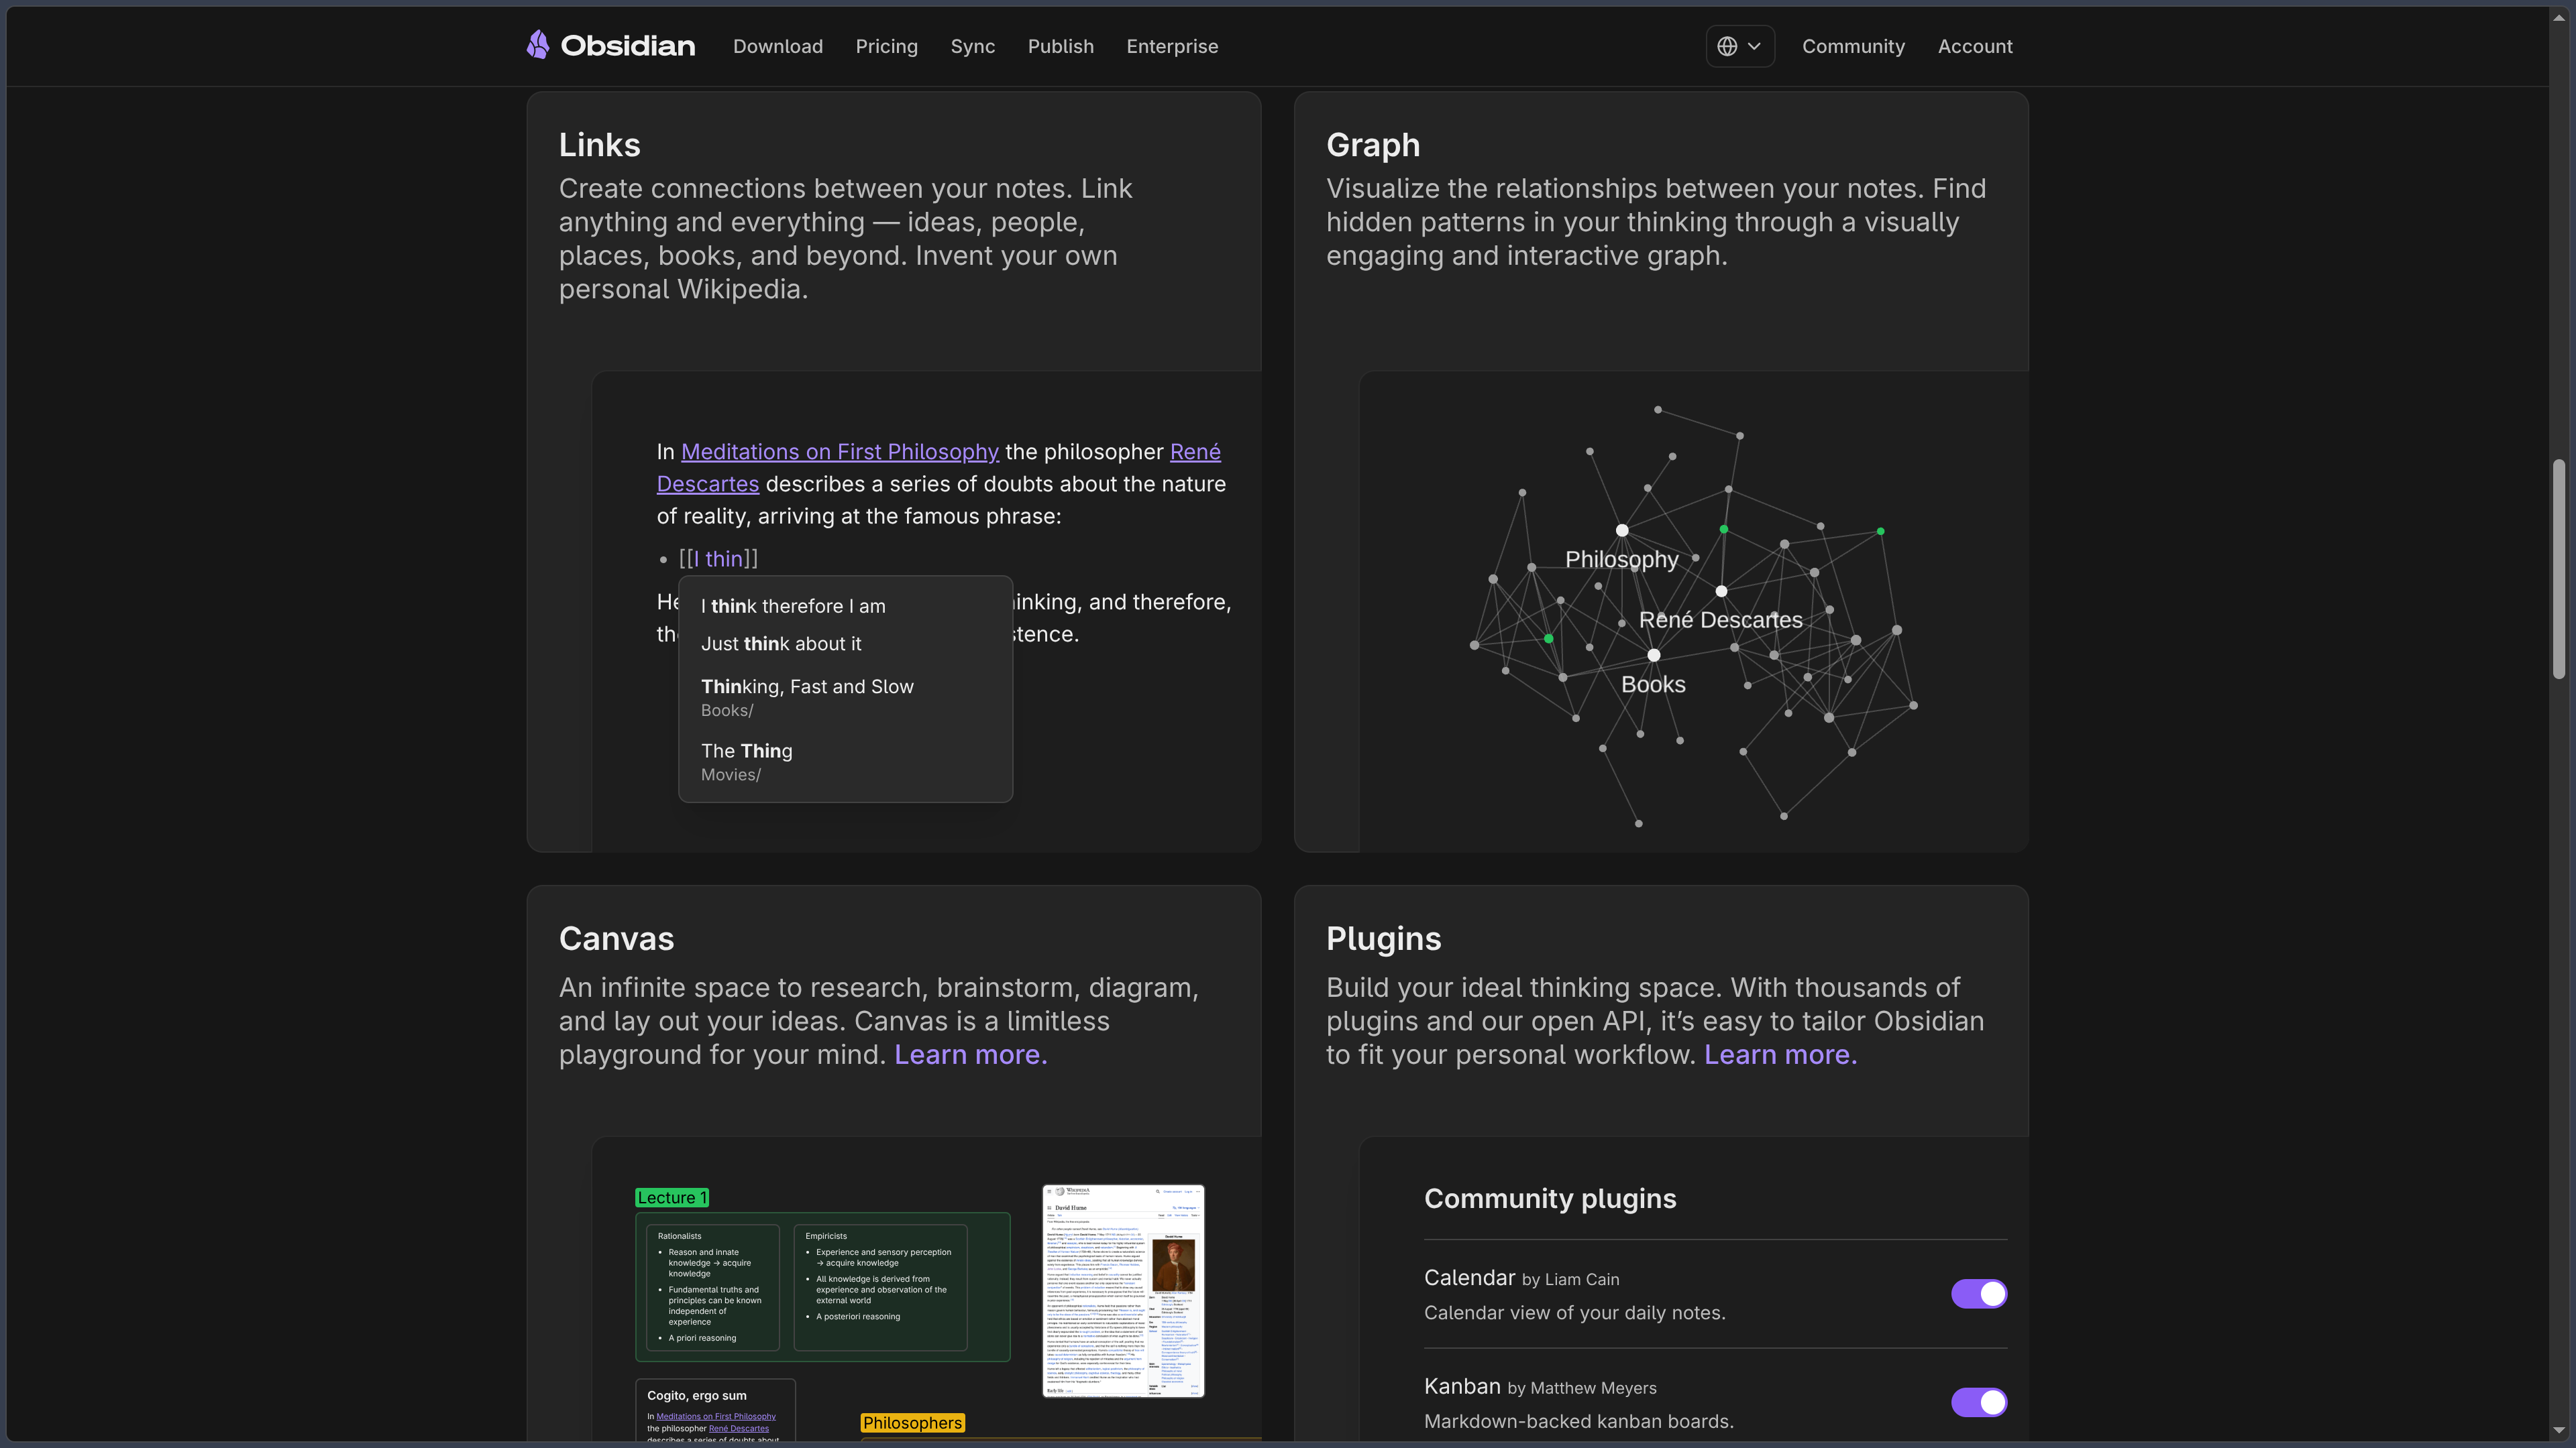The width and height of the screenshot is (2576, 1448).
Task: Open the Download page
Action: coord(778,46)
